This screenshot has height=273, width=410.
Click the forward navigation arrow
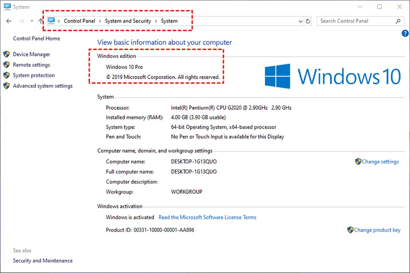[21, 21]
